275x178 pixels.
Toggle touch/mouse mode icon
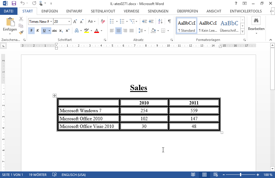click(41, 3)
